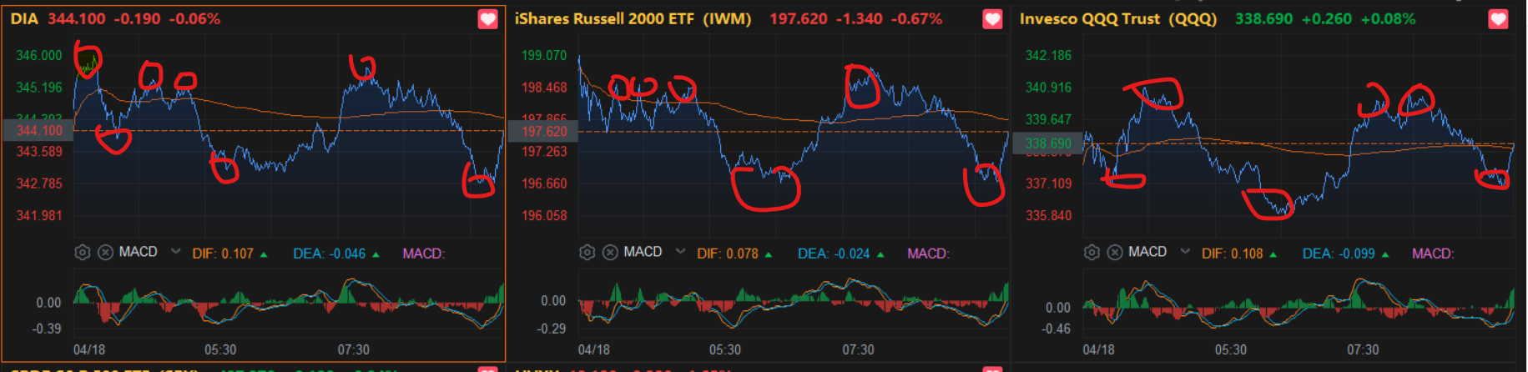Click DIA price change -0.190
The height and width of the screenshot is (372, 1528).
point(137,18)
